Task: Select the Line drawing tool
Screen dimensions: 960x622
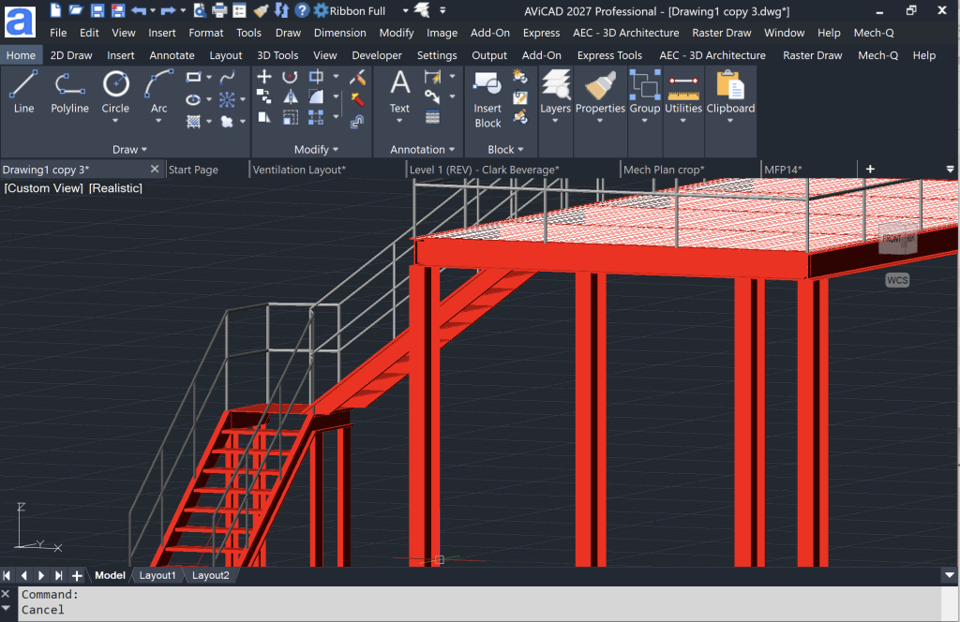Action: pos(23,92)
